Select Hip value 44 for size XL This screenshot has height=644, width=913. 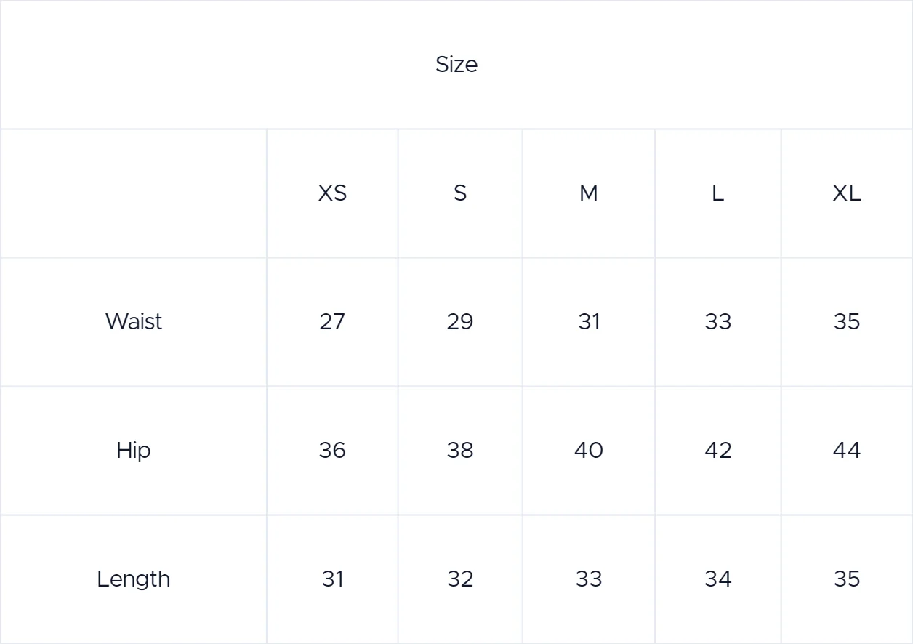847,451
